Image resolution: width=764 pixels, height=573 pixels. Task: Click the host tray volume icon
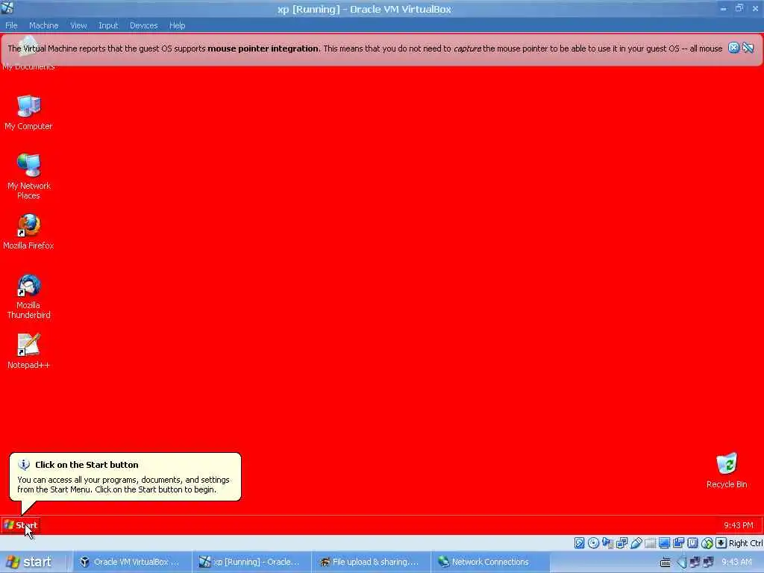681,563
